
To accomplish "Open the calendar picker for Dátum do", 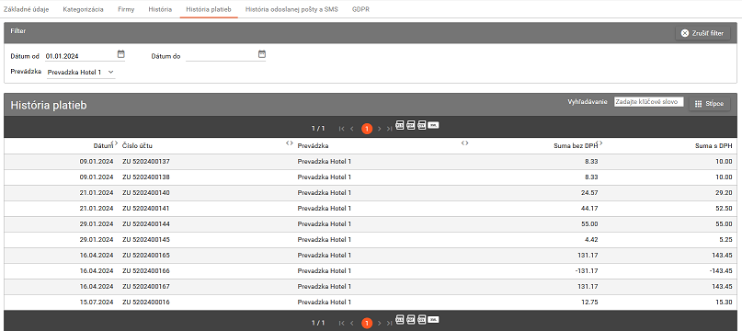I will click(262, 54).
